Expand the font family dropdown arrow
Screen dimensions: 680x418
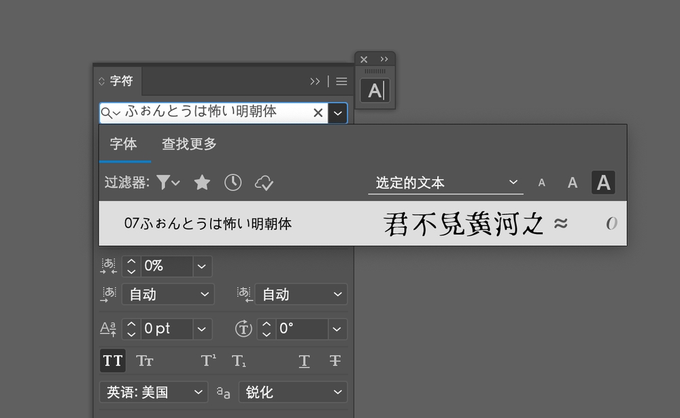[x=338, y=114]
